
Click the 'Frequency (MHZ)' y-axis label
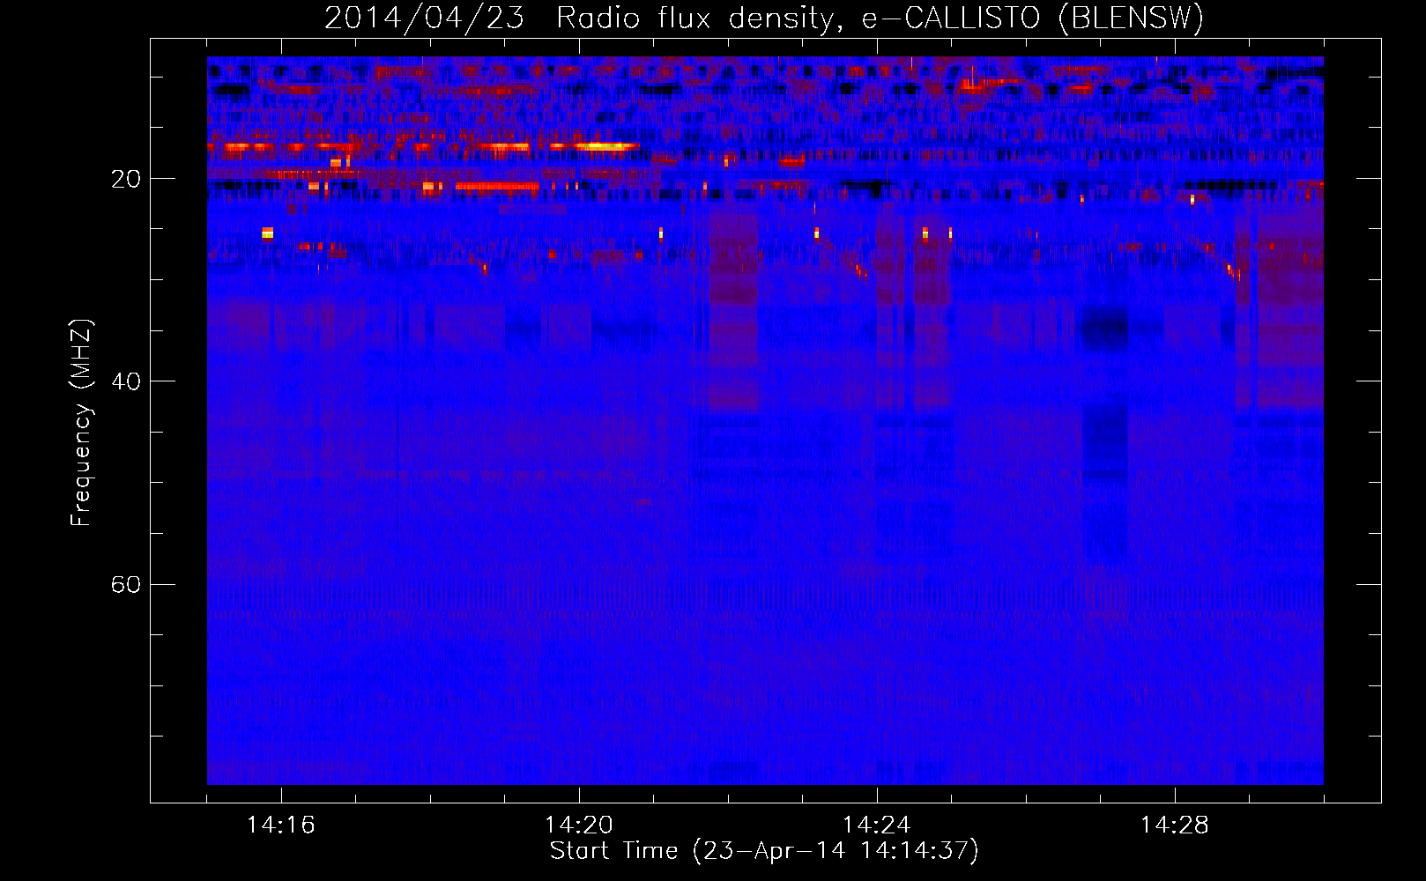tap(81, 423)
